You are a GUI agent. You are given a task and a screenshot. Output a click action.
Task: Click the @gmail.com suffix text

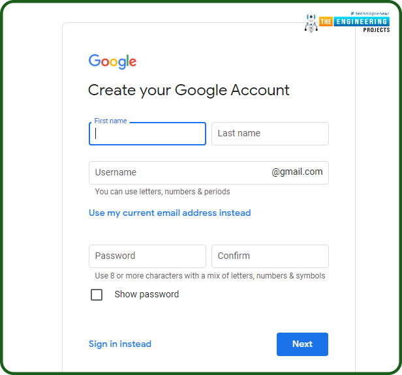297,172
